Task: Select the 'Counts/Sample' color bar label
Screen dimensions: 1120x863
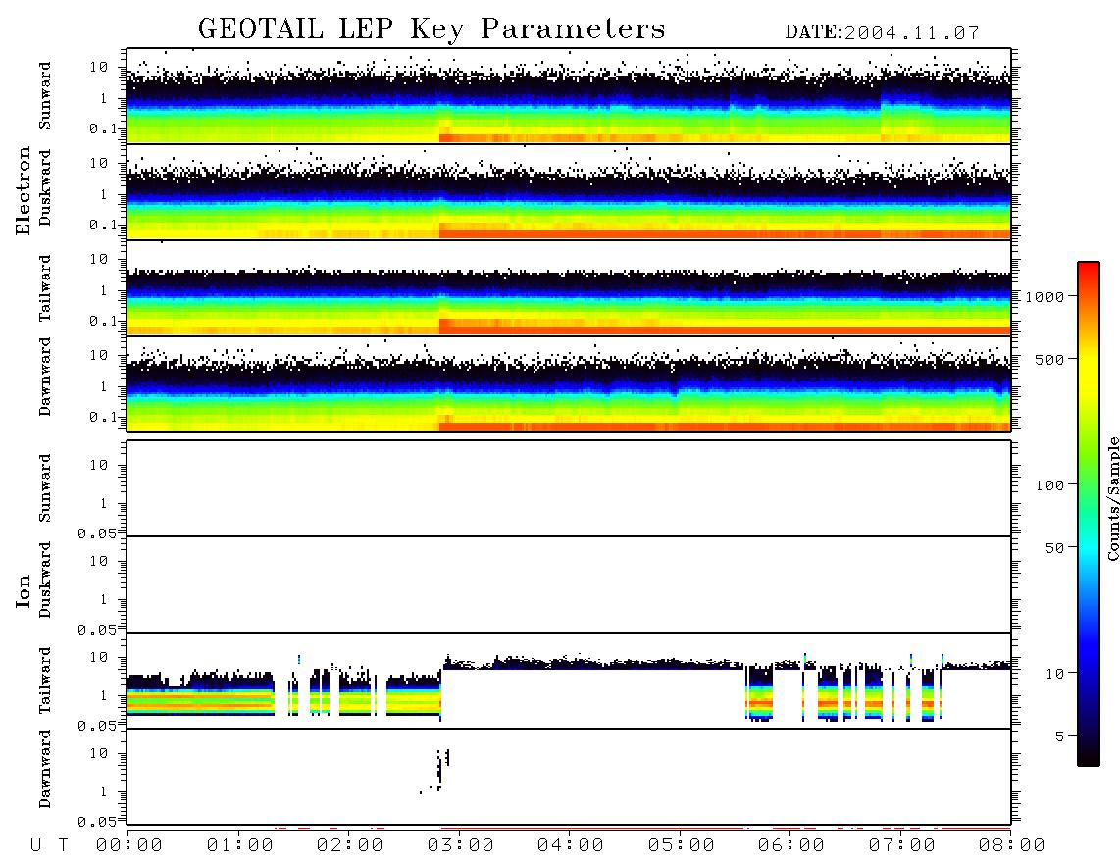Action: click(x=1113, y=498)
